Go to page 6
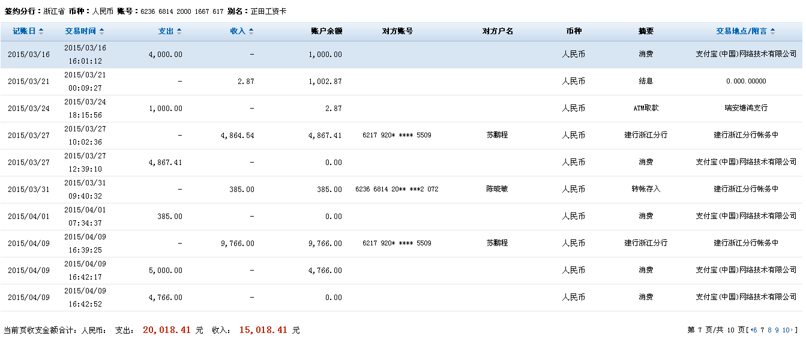This screenshot has height=339, width=806. pyautogui.click(x=755, y=330)
